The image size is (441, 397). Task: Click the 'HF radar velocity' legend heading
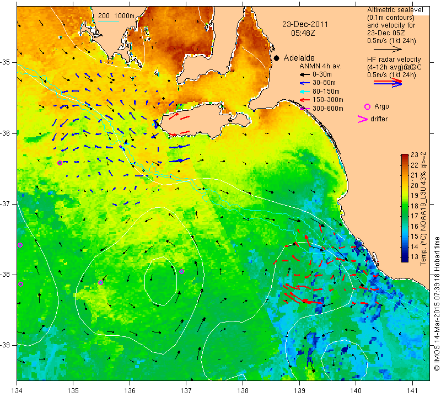click(x=394, y=60)
